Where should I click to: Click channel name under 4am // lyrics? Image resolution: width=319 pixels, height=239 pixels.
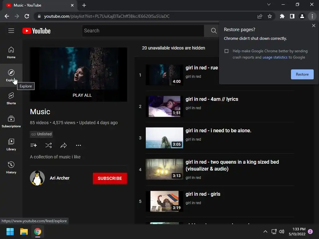(x=193, y=108)
